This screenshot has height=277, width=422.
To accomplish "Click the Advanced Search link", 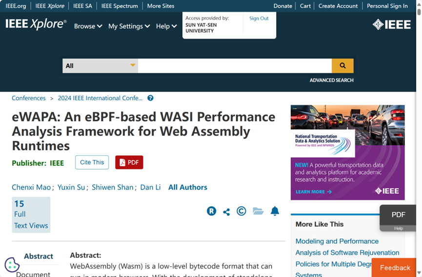I will (331, 80).
